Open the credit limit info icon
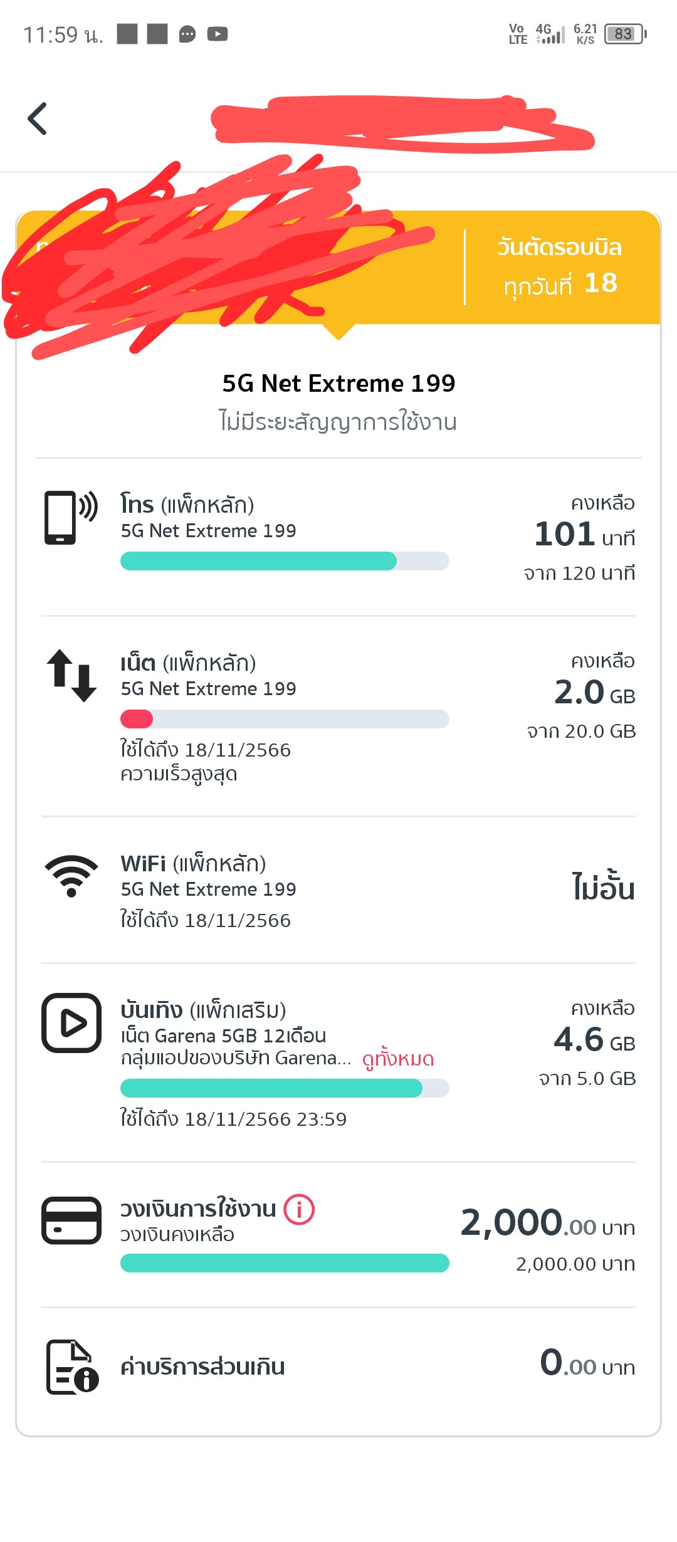677x1542 pixels. pyautogui.click(x=299, y=1209)
